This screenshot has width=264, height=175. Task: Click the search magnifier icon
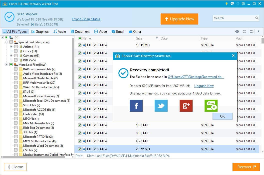[x=257, y=18]
